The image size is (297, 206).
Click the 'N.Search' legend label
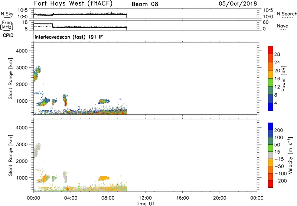287,14
